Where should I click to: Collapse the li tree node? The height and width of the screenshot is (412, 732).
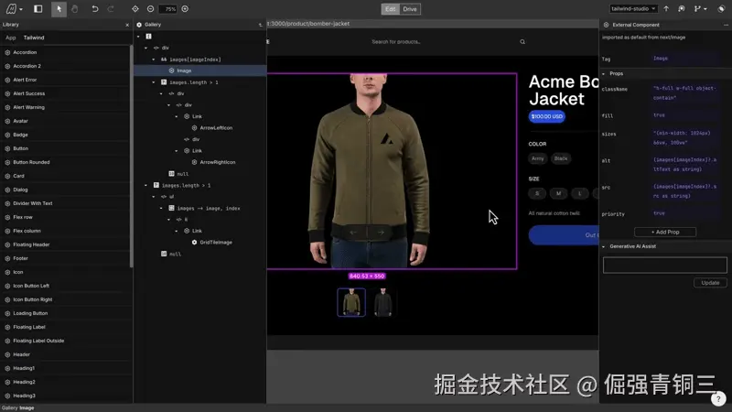169,220
